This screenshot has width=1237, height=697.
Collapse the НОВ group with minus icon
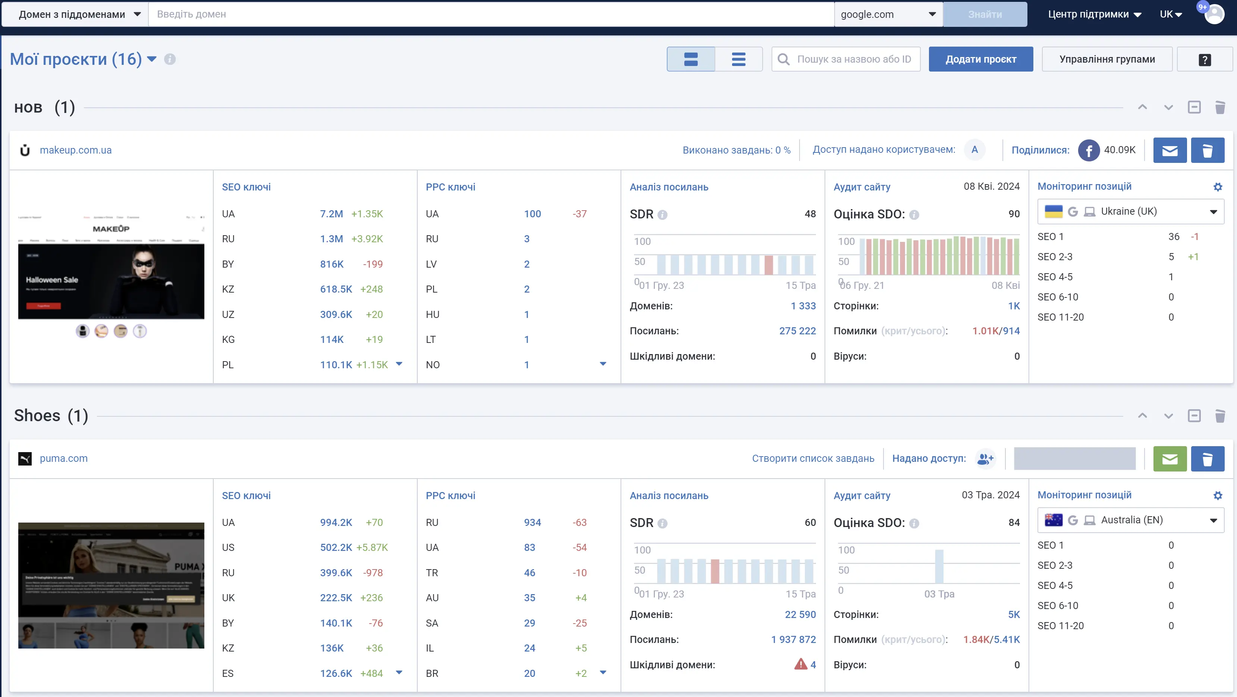point(1194,107)
